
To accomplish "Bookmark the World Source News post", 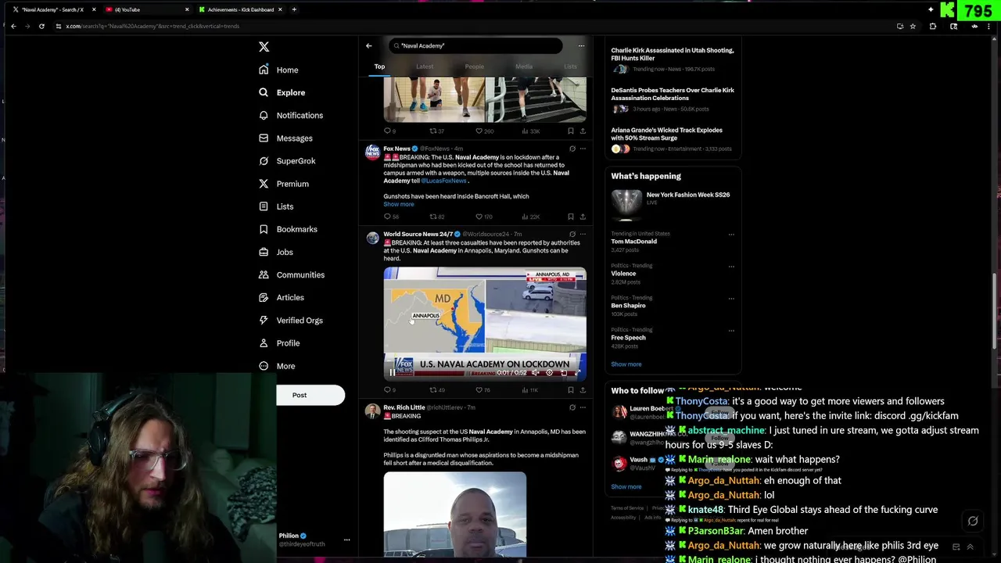I will click(x=571, y=389).
